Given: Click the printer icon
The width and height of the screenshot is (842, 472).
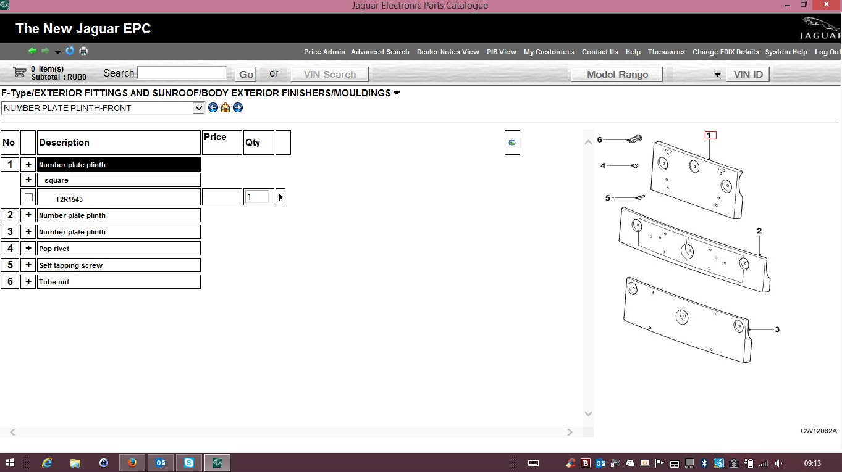Looking at the screenshot, I should point(83,51).
